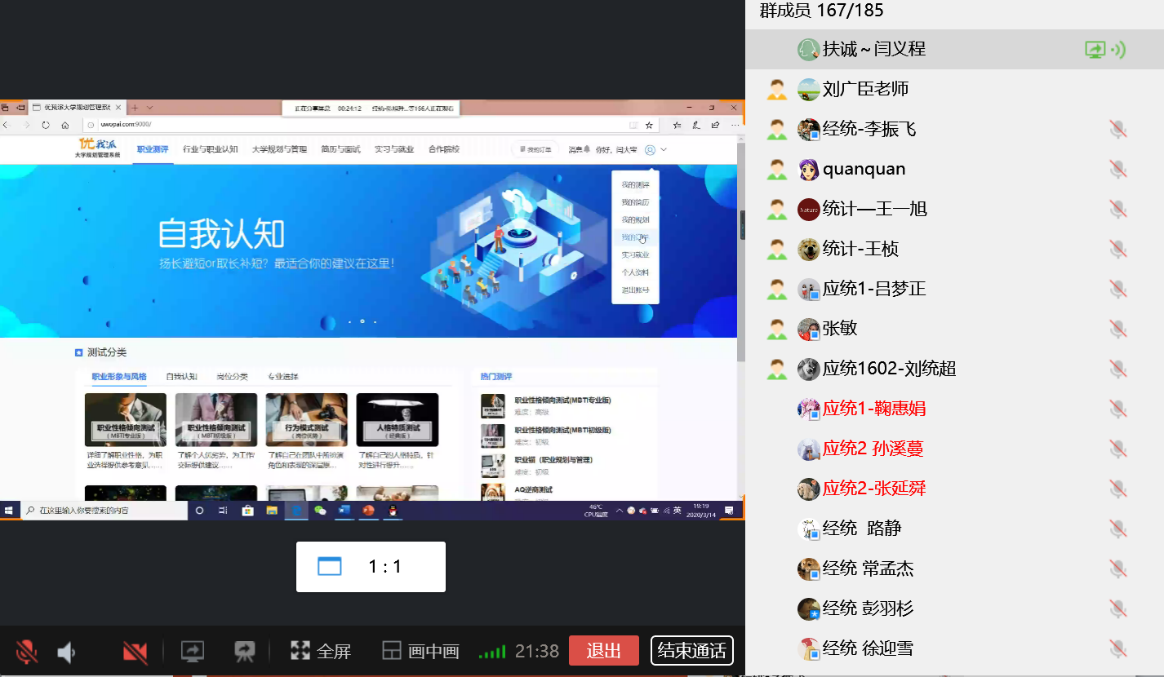Click the green screen-sharing indicator beside 扶诚~闫义程

(x=1095, y=50)
